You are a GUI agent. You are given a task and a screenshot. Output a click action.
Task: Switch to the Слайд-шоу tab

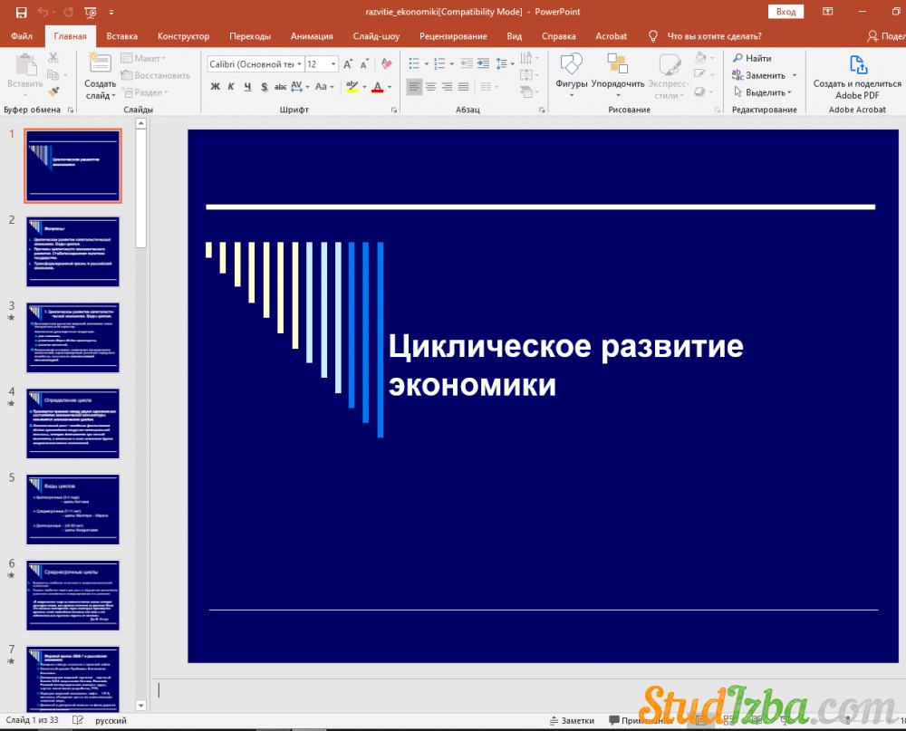pos(376,36)
